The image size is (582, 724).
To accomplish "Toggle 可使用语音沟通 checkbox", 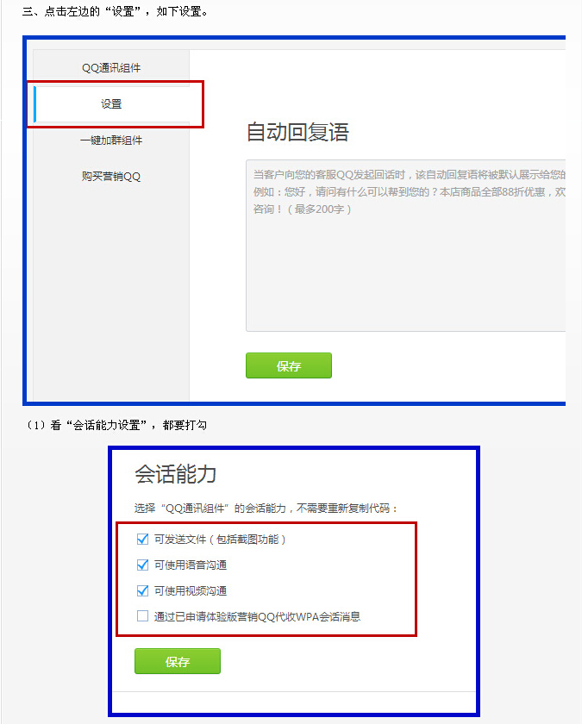I will (x=143, y=565).
